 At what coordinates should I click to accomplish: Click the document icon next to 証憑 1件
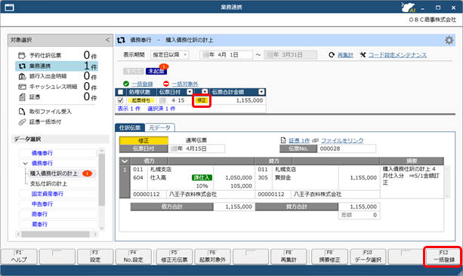[x=283, y=141]
